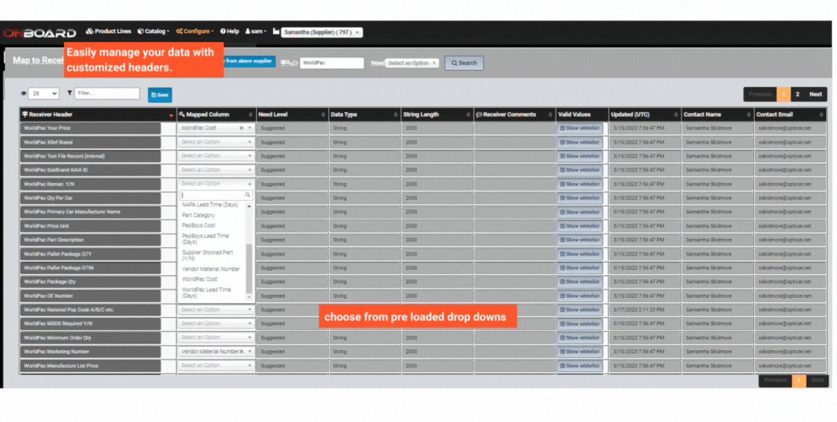Remove Vendor Material Number selection with x

coord(242,351)
